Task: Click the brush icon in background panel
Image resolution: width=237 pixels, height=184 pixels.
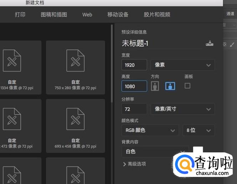Action: point(232,44)
